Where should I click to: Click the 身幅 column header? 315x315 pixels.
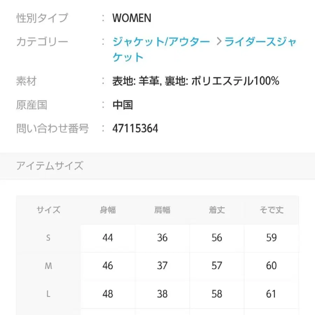tap(107, 210)
